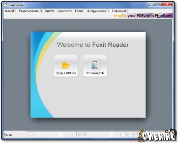The height and width of the screenshot is (143, 178).
Task: Open the Инструменты(T) menu
Action: pyautogui.click(x=98, y=11)
